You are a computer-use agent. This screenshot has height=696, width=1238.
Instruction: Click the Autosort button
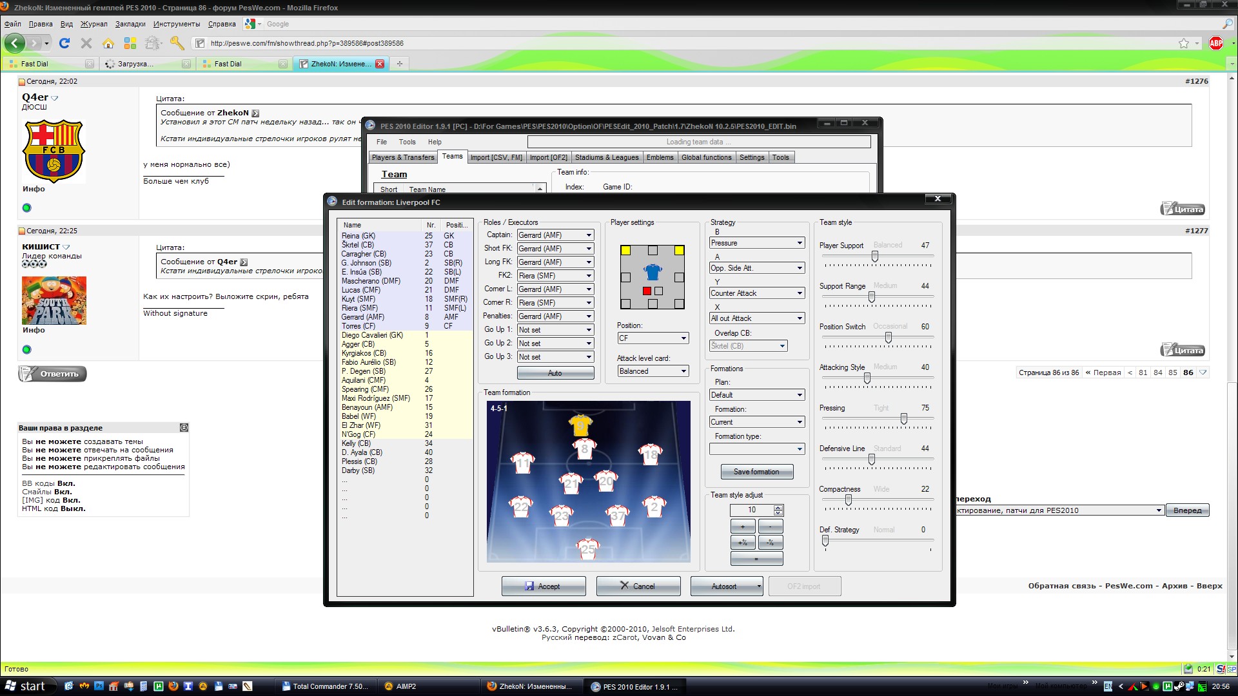pos(727,586)
